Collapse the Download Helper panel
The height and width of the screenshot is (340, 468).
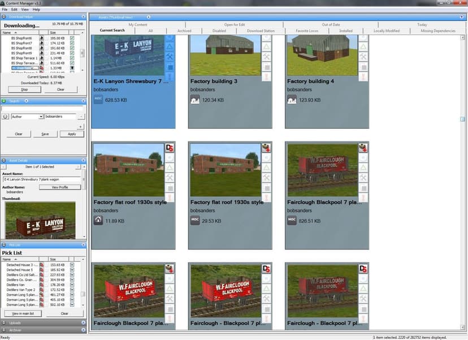coord(84,17)
